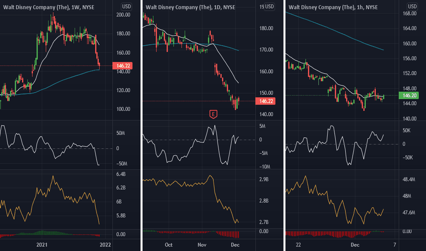This screenshot has width=426, height=251.
Task: Click 170.00 price level on daily scale
Action: coord(266,50)
